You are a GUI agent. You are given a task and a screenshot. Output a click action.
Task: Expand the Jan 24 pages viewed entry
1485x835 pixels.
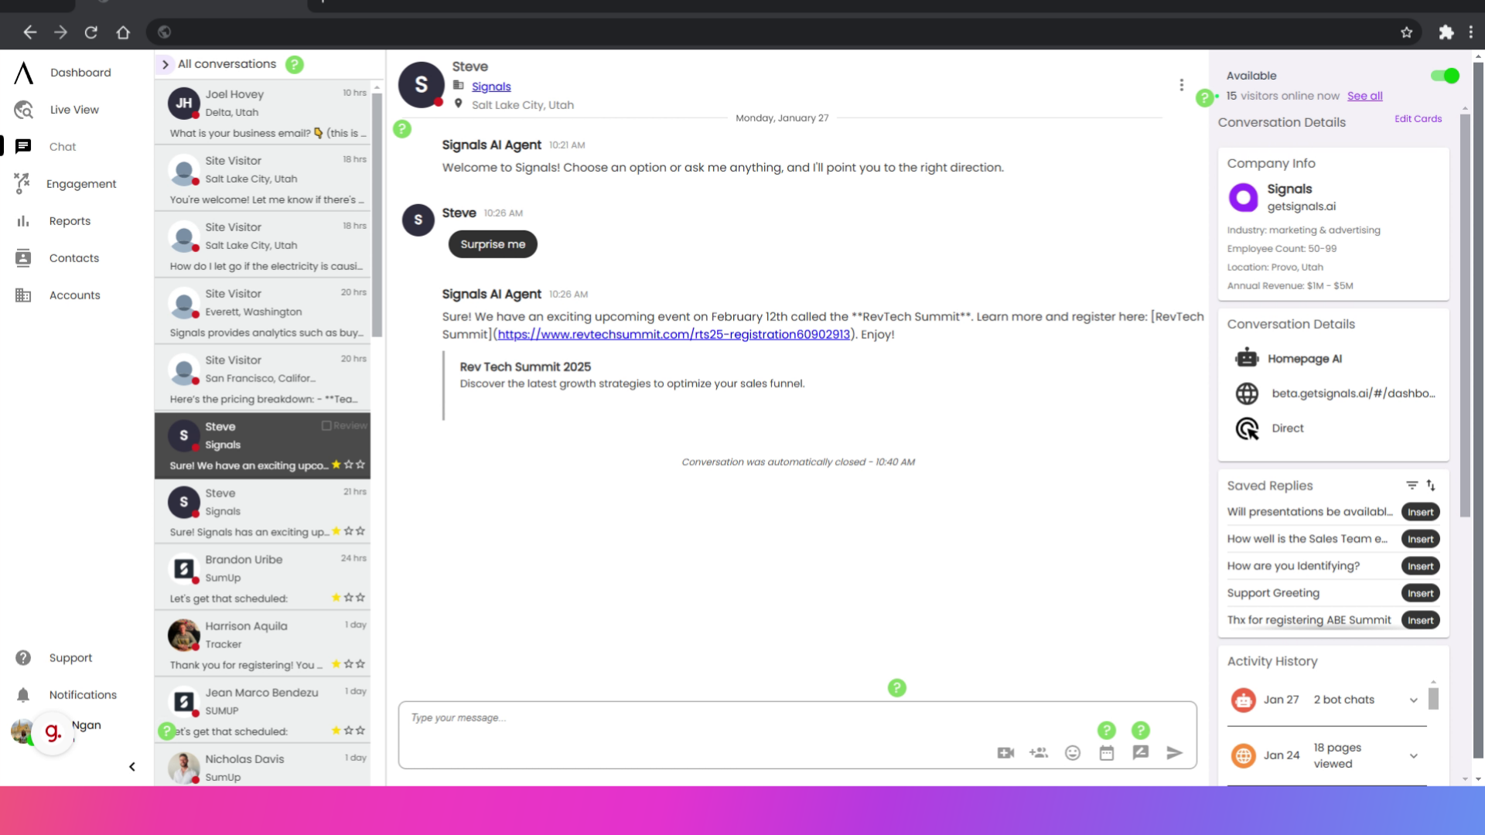pos(1413,755)
